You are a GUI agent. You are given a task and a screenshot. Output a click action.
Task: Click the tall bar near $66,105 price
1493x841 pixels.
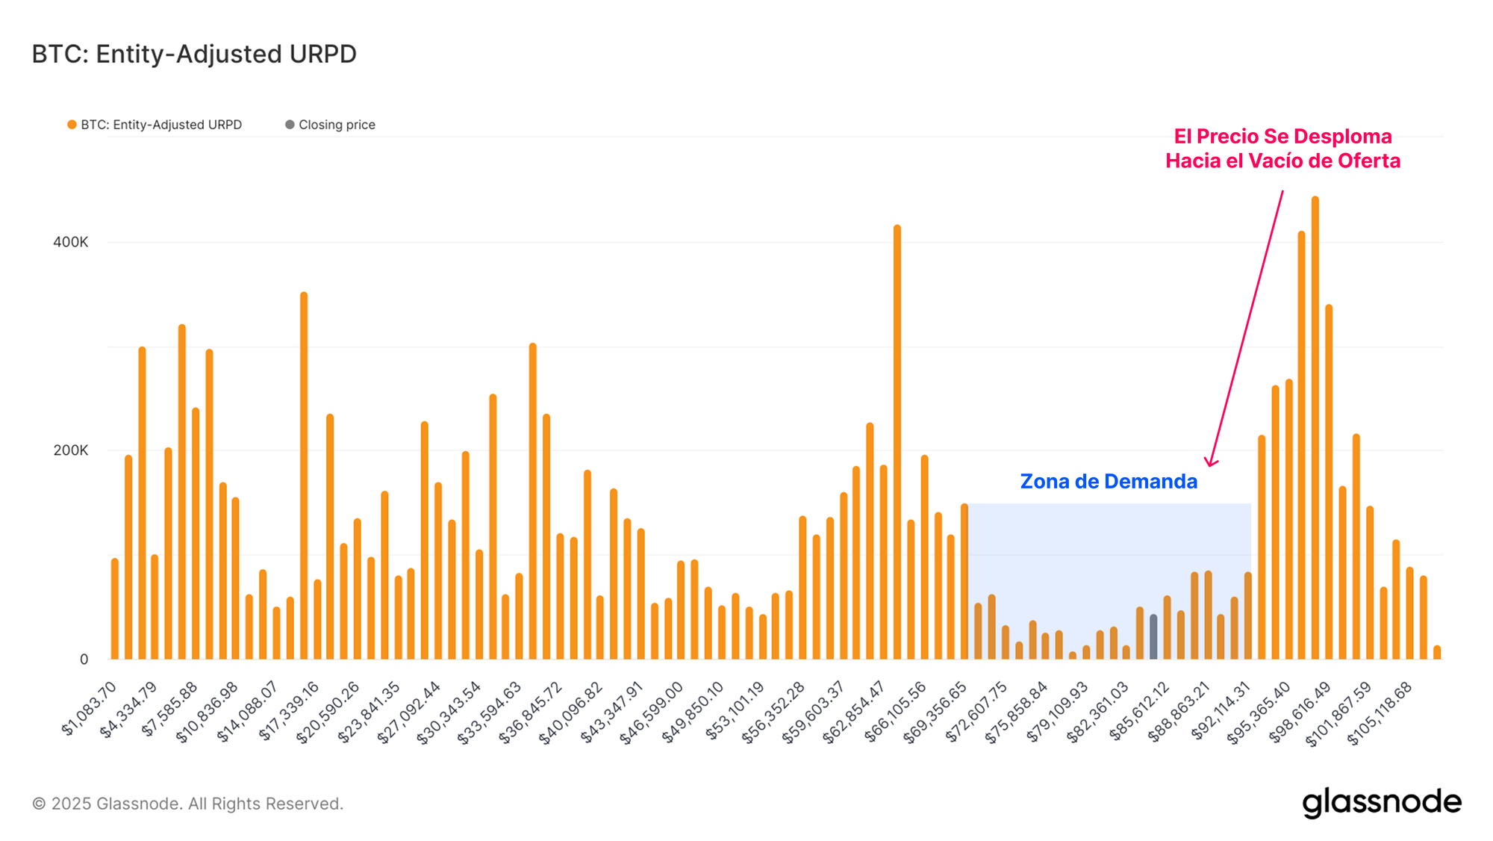[897, 441]
